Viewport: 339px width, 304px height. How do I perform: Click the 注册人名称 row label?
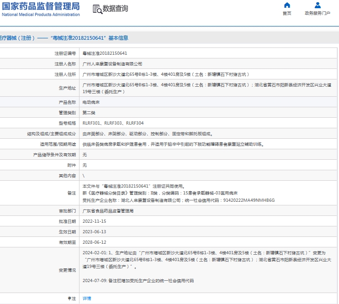click(65, 64)
